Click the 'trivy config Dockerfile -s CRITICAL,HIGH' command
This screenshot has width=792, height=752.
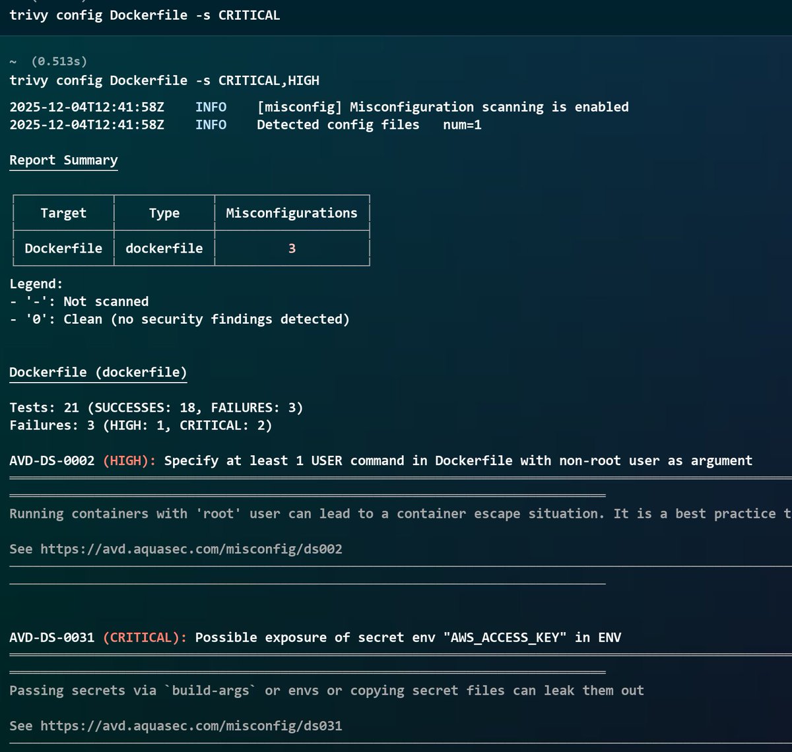point(164,80)
